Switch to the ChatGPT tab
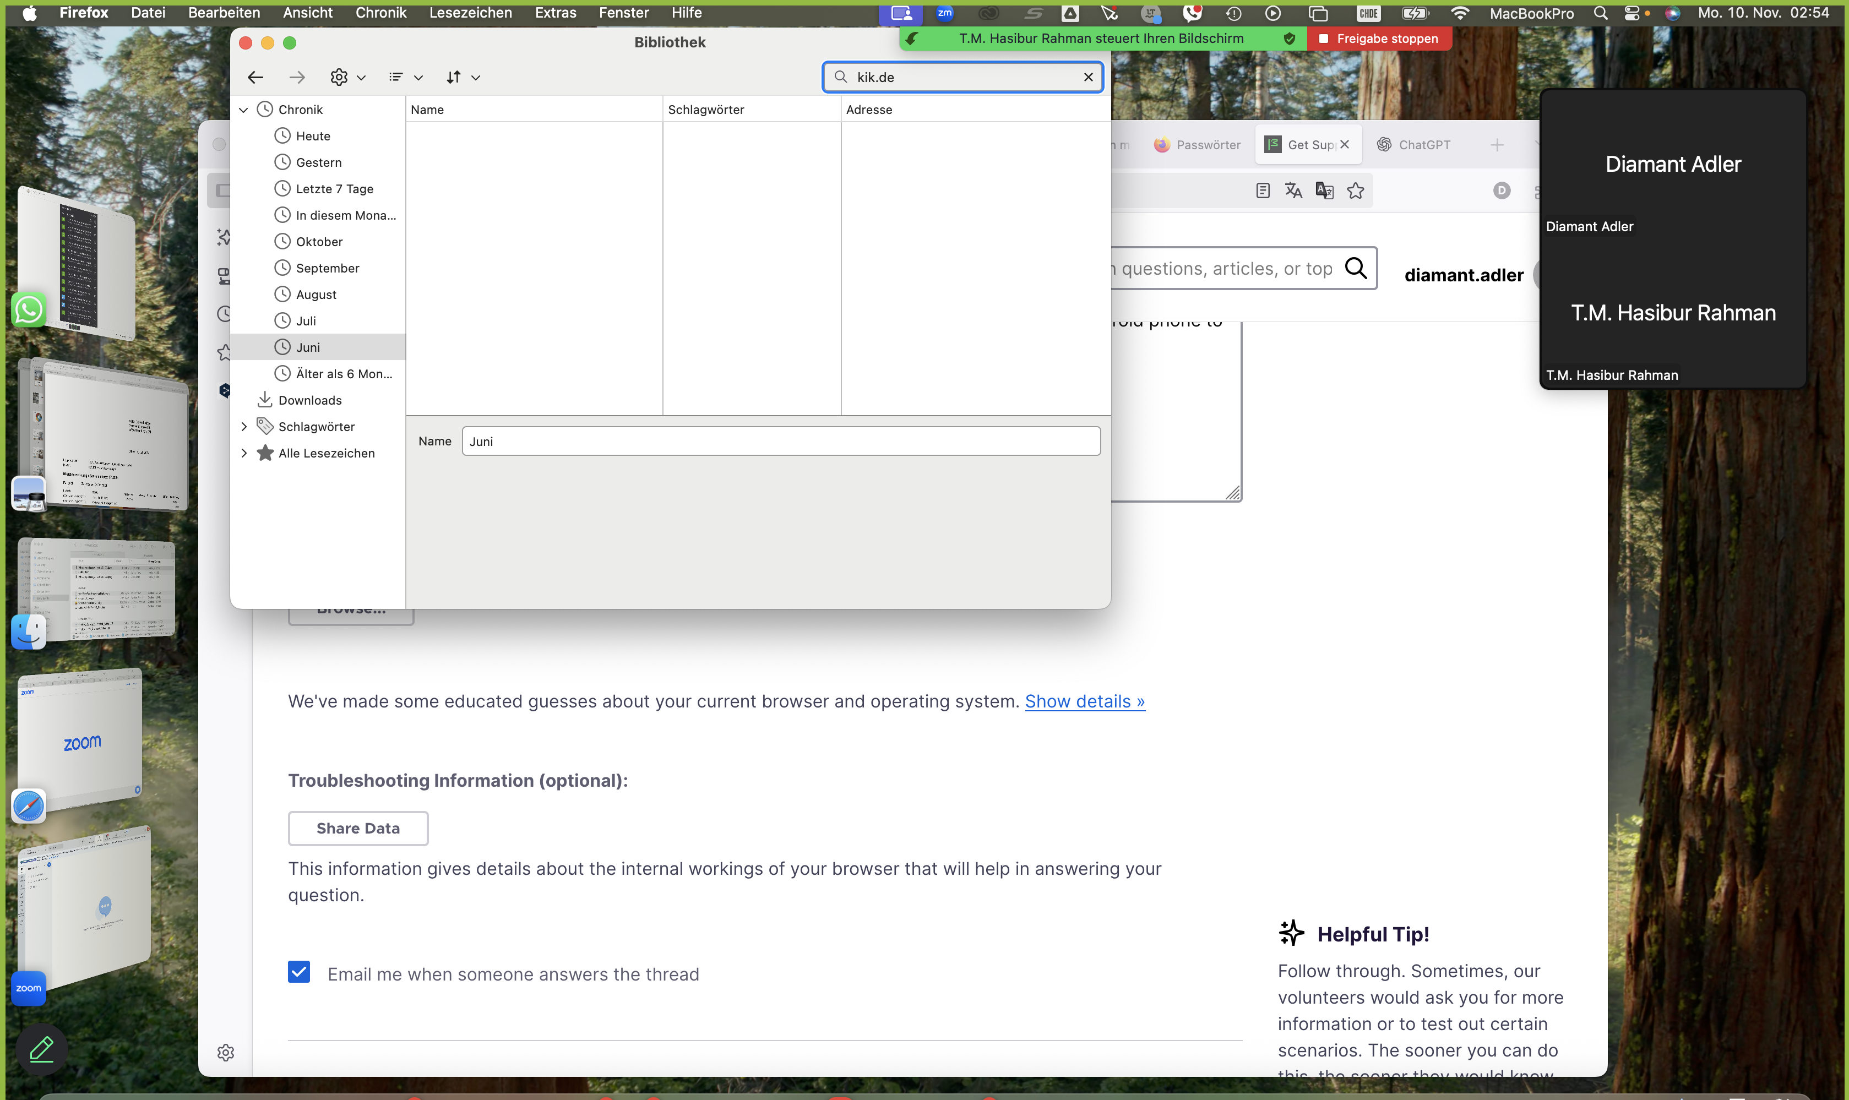This screenshot has height=1100, width=1849. 1414,145
